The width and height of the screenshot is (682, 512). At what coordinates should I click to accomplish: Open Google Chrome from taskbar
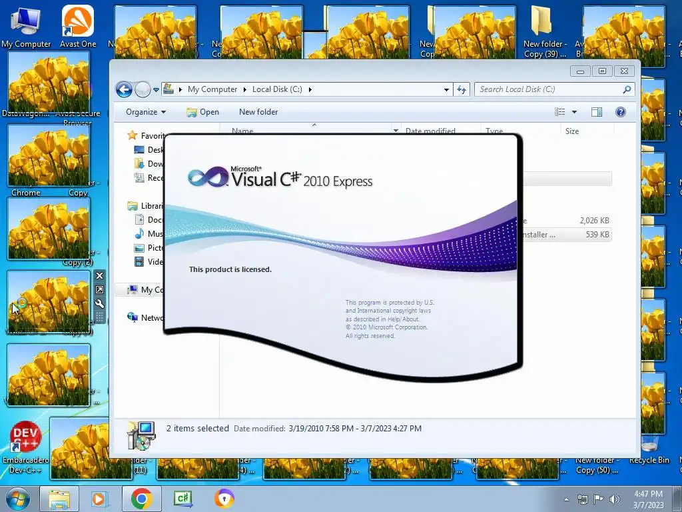click(x=141, y=499)
